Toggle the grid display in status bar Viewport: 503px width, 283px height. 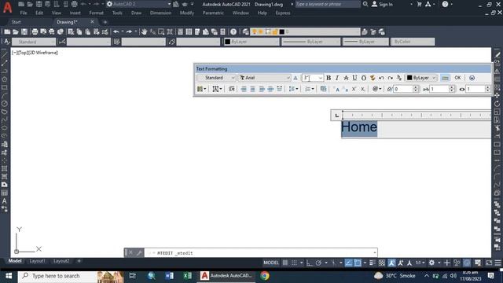285,263
